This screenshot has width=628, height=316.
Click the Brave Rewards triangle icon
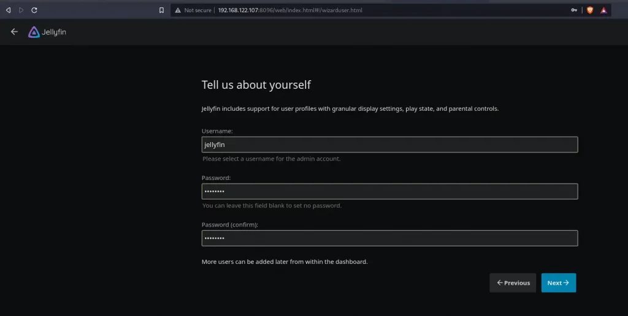click(603, 10)
